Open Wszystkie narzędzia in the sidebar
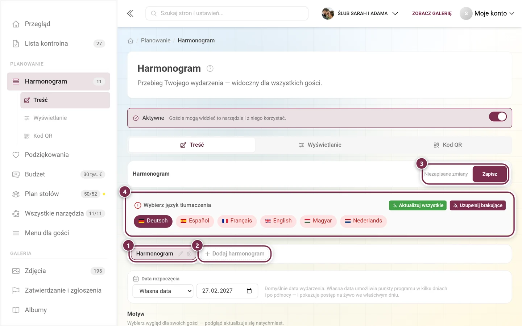Screen dimensions: 522x326 (x=58, y=213)
